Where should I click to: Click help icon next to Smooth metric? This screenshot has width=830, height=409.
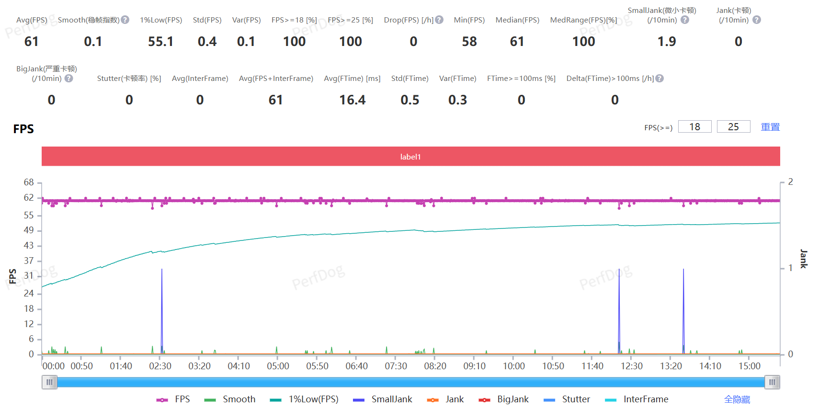point(125,20)
